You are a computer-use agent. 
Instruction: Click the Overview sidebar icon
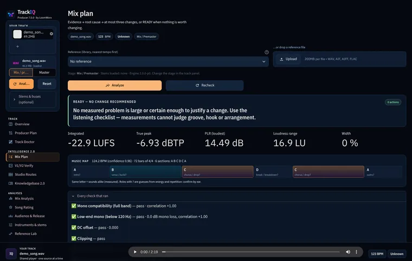click(x=10, y=124)
